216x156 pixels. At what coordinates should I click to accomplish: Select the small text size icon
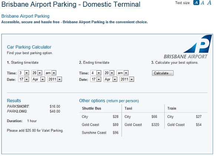pyautogui.click(x=196, y=3)
